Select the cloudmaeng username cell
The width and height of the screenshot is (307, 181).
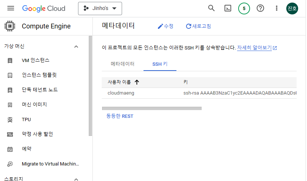point(121,93)
